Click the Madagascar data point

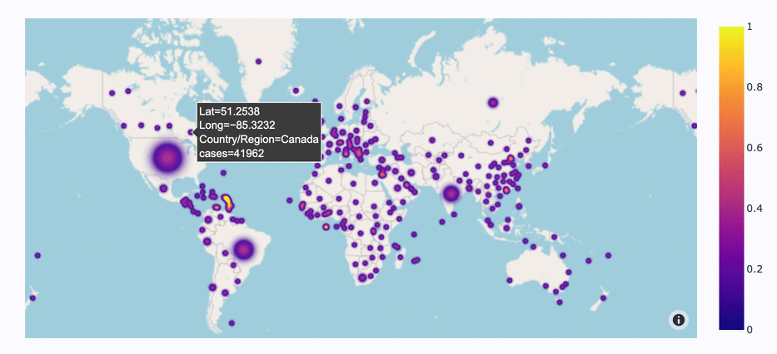[401, 256]
